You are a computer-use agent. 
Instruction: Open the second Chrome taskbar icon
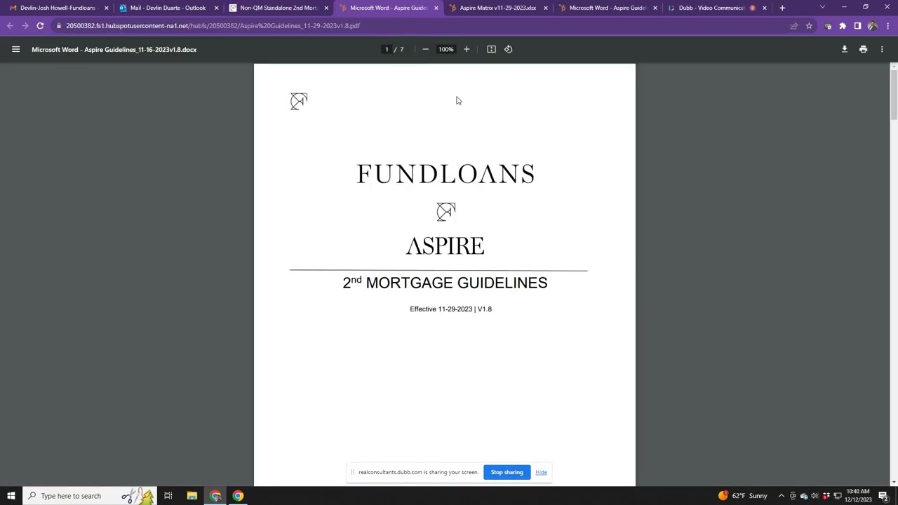point(238,496)
